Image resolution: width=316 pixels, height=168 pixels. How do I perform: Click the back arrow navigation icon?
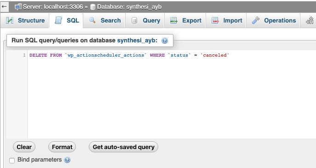point(4,6)
